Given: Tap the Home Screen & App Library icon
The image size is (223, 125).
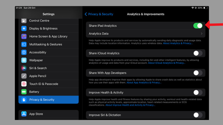Looking at the screenshot, I should click(24, 36).
